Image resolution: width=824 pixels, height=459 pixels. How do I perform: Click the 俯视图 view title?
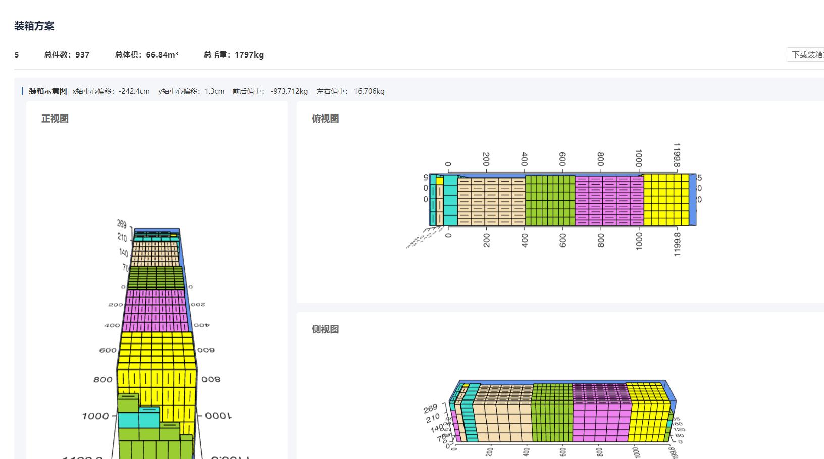coord(326,119)
